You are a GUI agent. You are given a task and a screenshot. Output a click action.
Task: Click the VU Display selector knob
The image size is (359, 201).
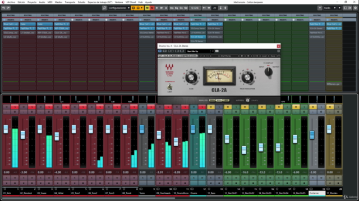[x=268, y=72]
